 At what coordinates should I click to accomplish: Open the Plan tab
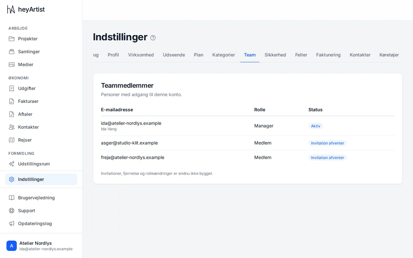198,55
